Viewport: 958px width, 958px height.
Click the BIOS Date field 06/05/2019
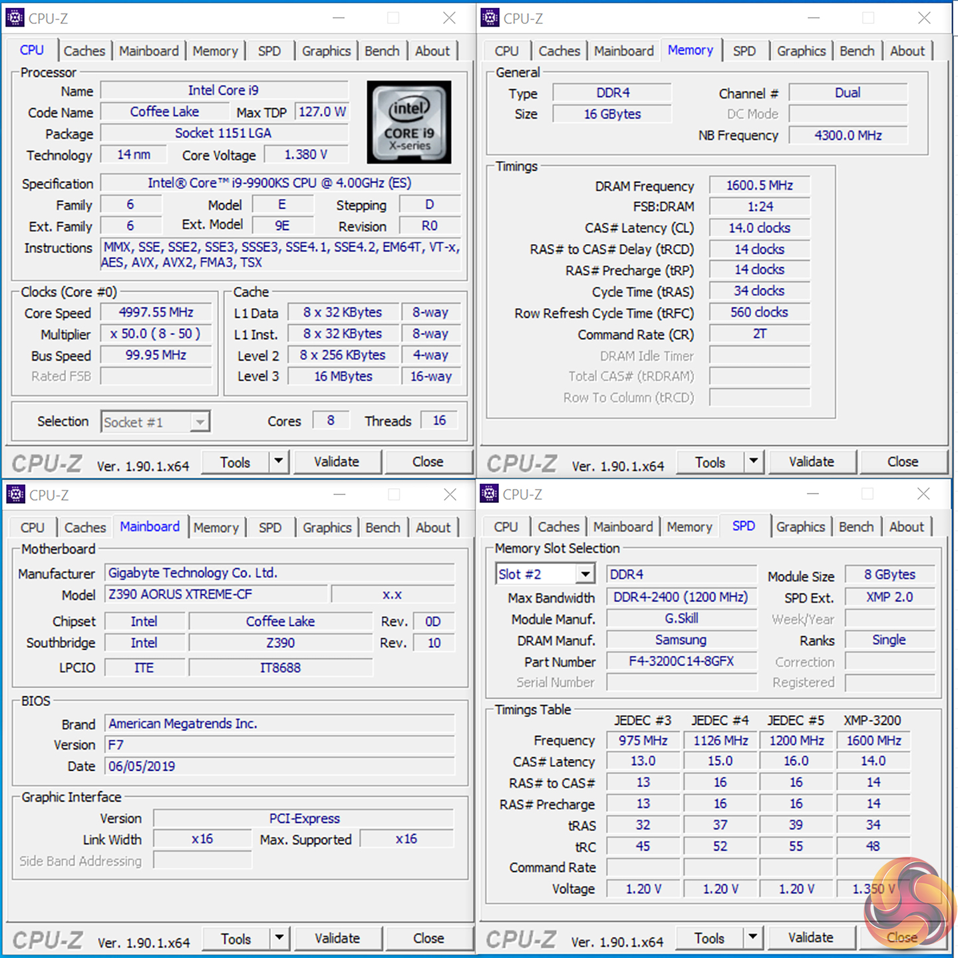tap(280, 766)
